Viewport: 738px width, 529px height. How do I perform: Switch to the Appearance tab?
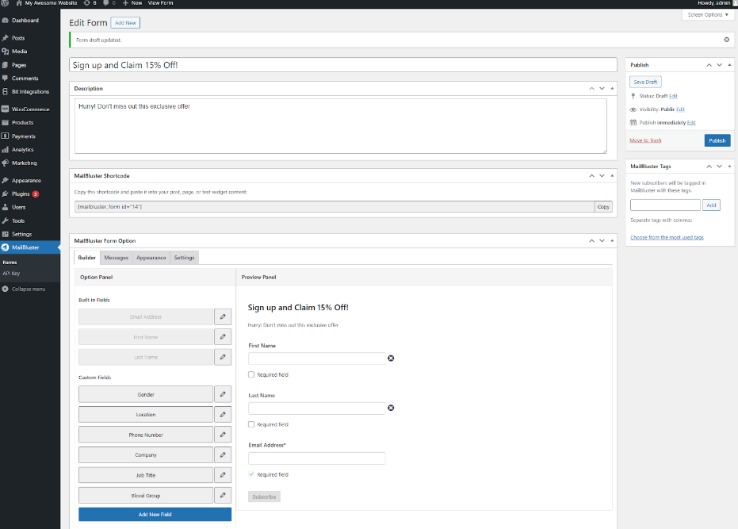tap(151, 258)
